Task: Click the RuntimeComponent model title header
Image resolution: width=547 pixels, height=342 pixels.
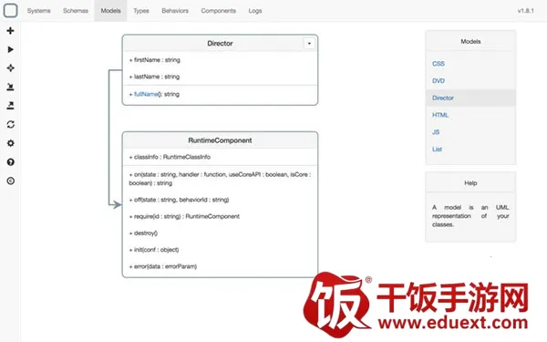Action: tap(220, 140)
